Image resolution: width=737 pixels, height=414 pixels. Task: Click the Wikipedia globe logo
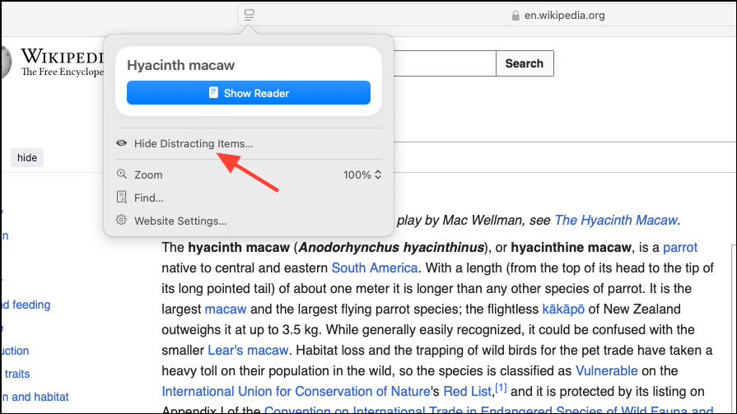(x=6, y=62)
